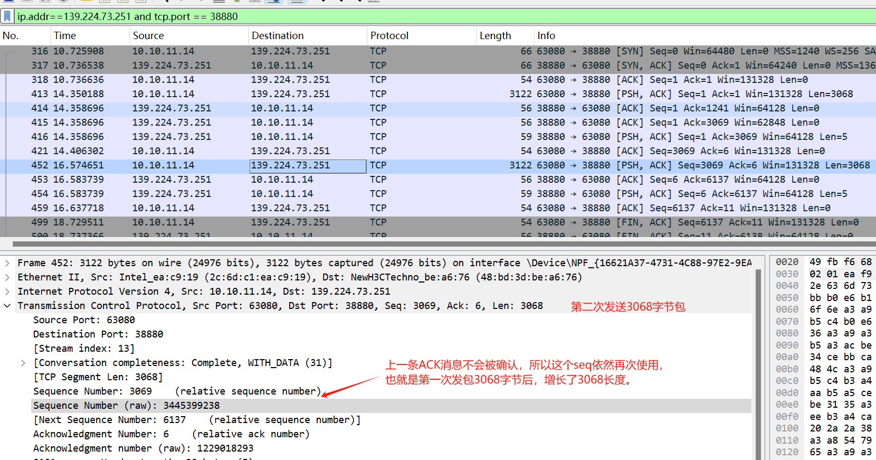Open the display filter bookmark menu
Viewport: 876px width, 460px height.
(x=7, y=16)
